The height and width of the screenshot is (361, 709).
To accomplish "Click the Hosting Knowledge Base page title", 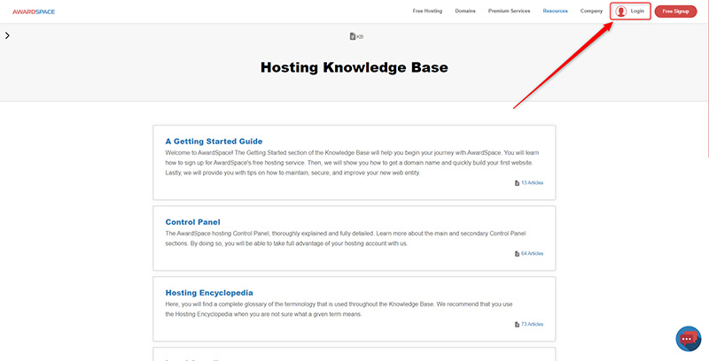I will click(x=354, y=67).
